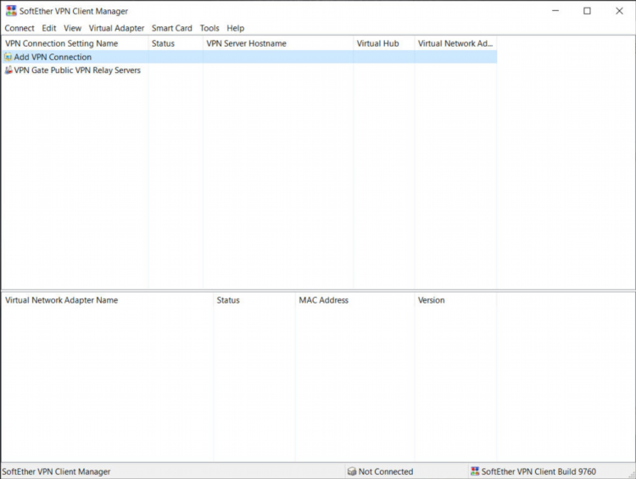Viewport: 636px width, 479px height.
Task: Sort by VPN Connection Setting Name column
Action: tap(75, 43)
